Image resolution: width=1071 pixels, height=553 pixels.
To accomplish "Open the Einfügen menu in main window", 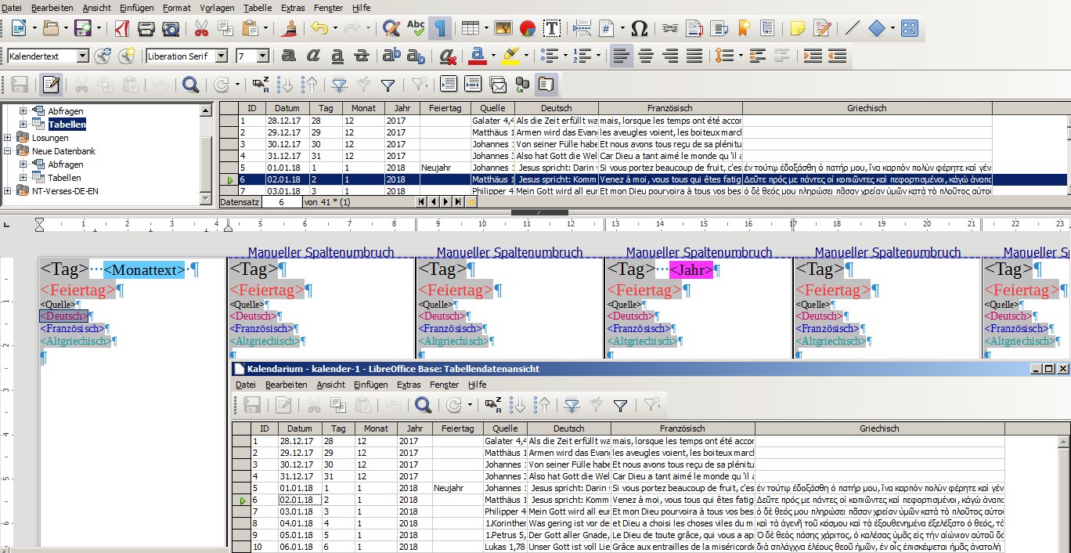I will 136,8.
